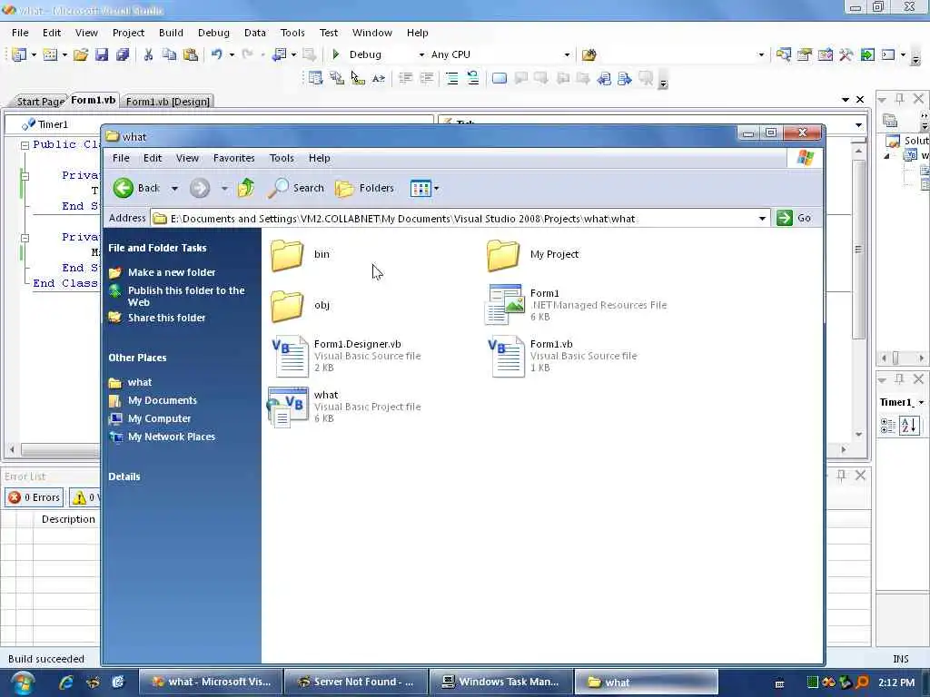
Task: Click Decrease Indent icon in text toolbar
Action: (x=406, y=78)
